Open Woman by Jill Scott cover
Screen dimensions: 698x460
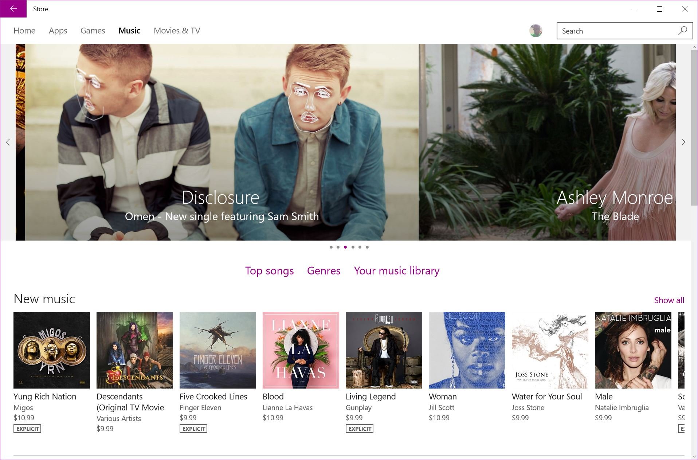pos(467,350)
